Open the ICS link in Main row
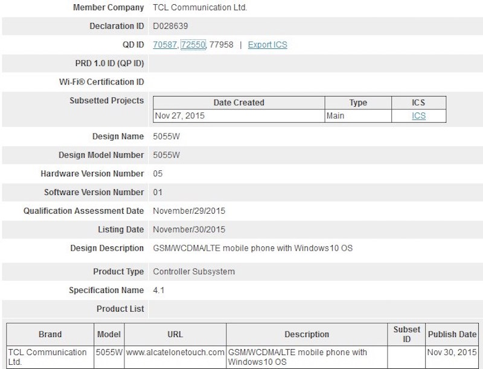The height and width of the screenshot is (369, 483). click(x=418, y=116)
